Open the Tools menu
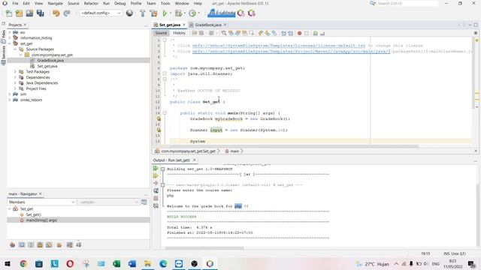This screenshot has height=270, width=481. pos(165,3)
